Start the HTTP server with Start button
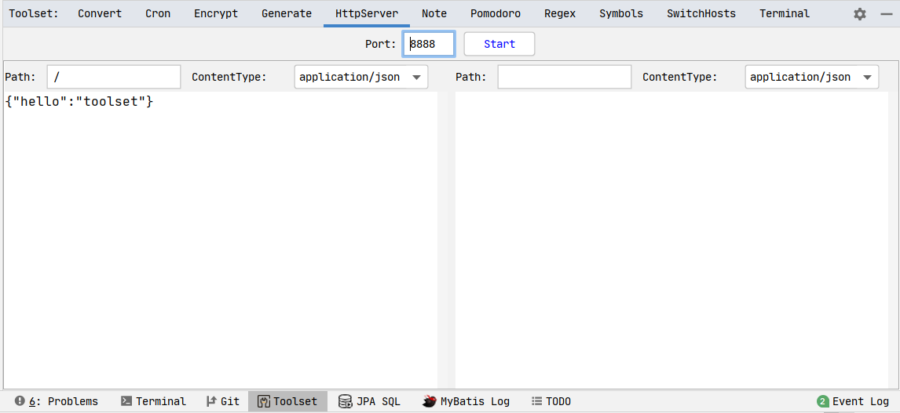The width and height of the screenshot is (900, 413). 499,44
